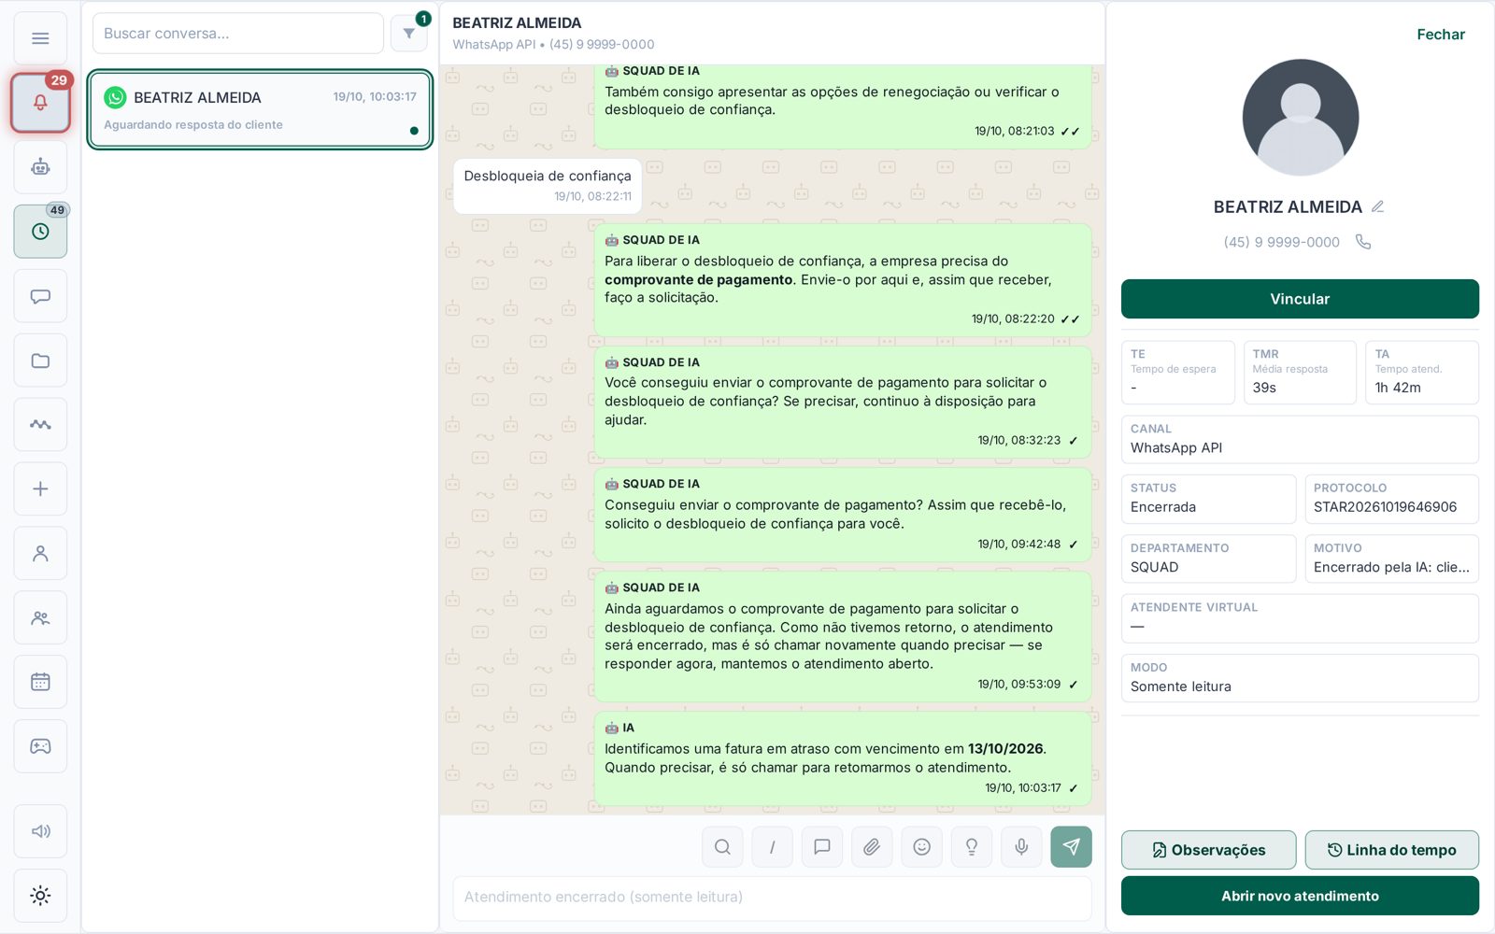Click protocol number STAR20261019646906
This screenshot has height=934, width=1495.
[x=1385, y=507]
